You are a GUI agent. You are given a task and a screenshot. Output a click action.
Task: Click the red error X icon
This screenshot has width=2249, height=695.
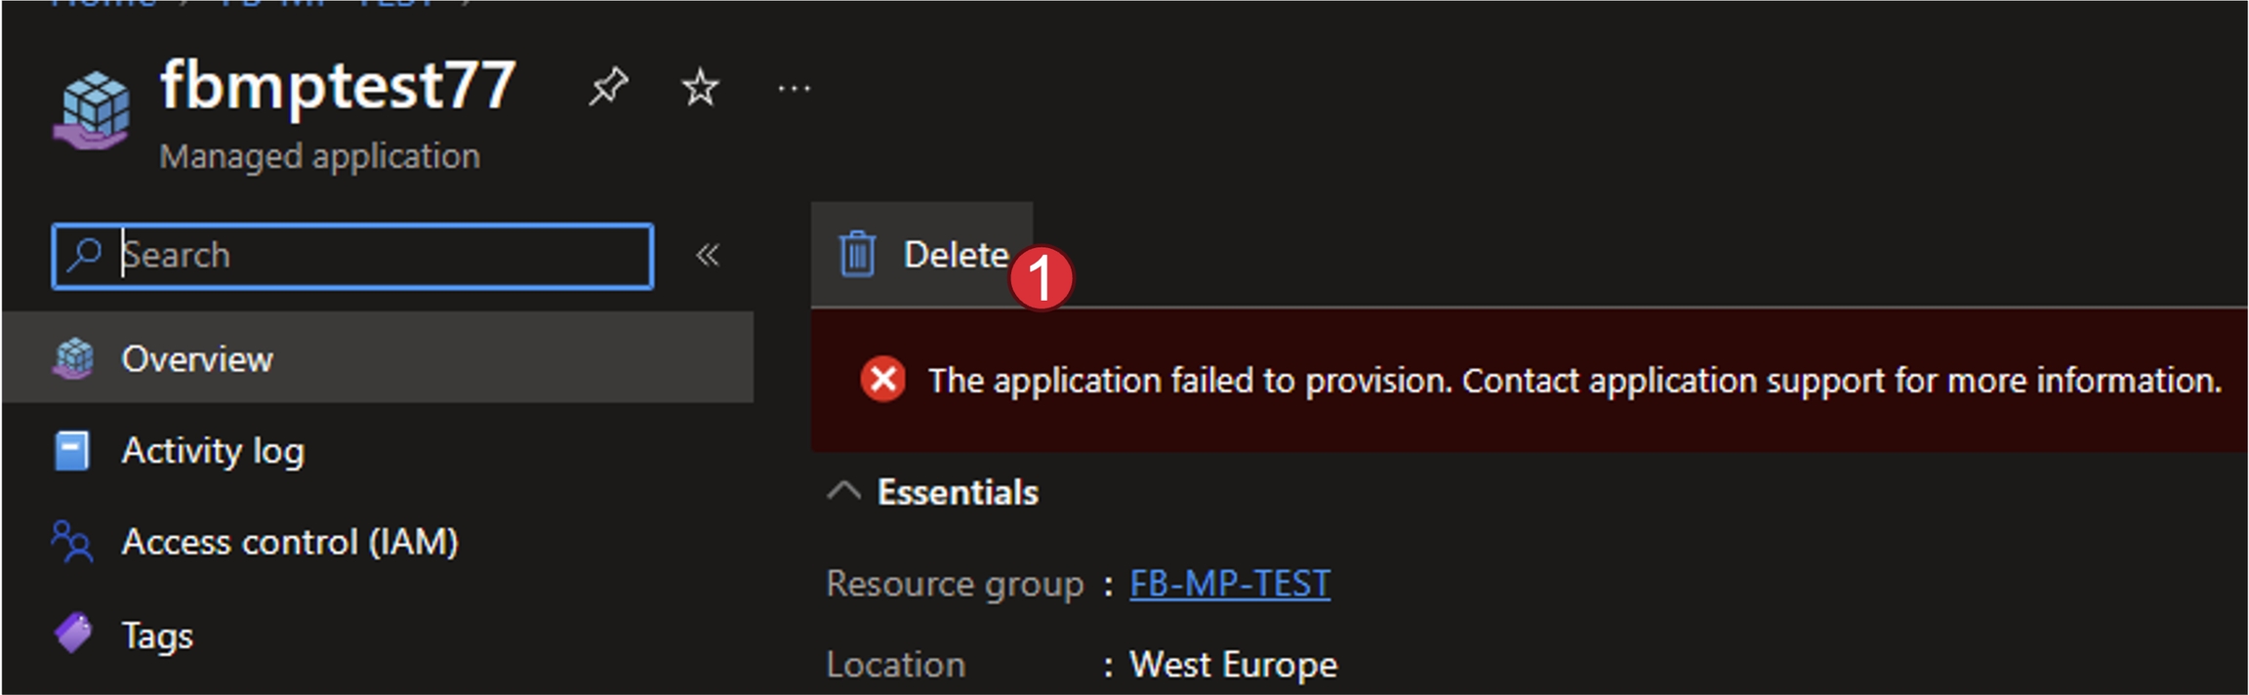click(883, 380)
